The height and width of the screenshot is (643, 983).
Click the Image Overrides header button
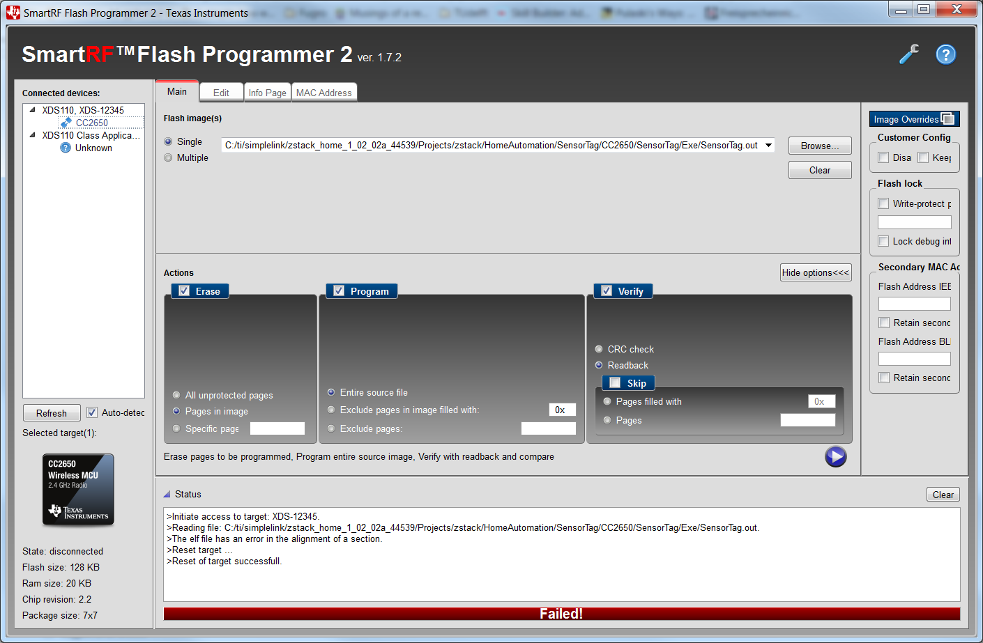[914, 119]
